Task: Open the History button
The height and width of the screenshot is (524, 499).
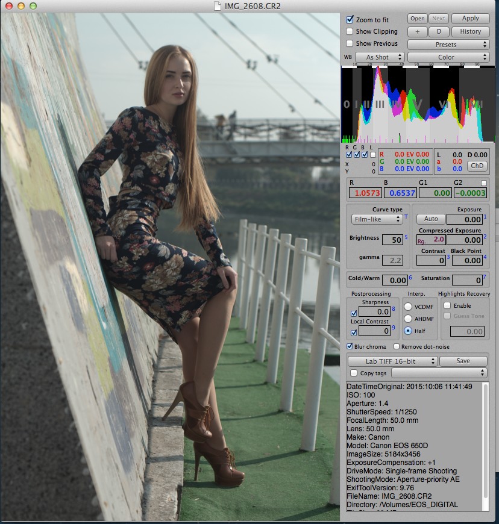Action: (470, 31)
